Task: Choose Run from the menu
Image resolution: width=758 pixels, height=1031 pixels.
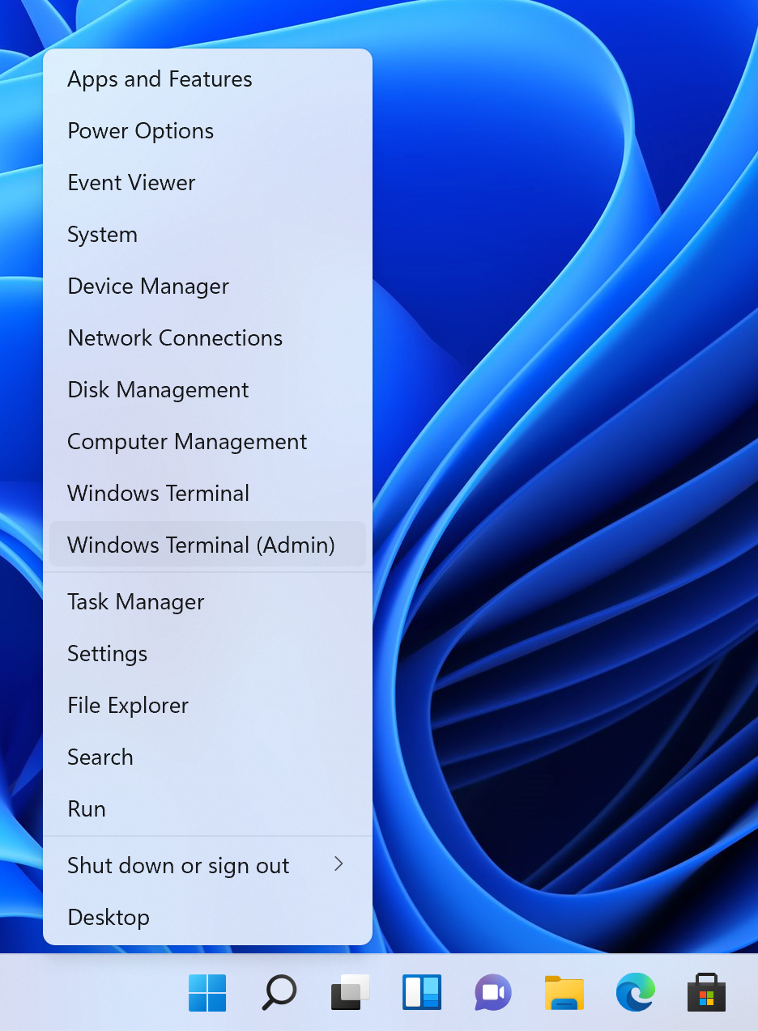Action: coord(87,809)
